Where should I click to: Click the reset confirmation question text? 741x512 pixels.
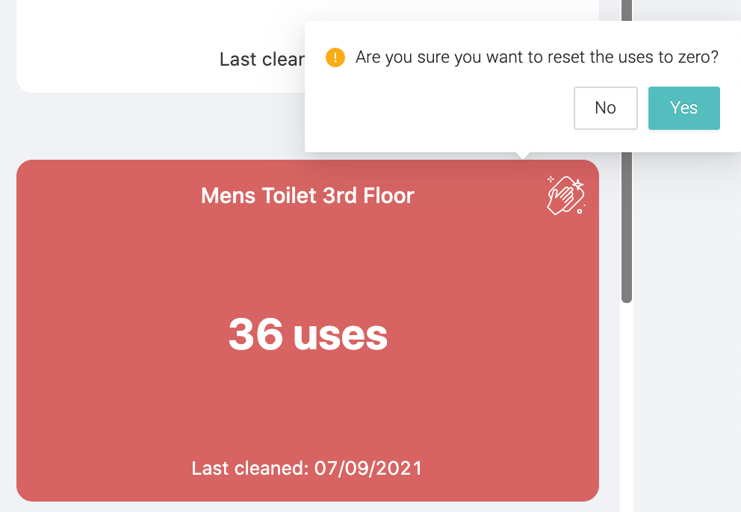(537, 57)
